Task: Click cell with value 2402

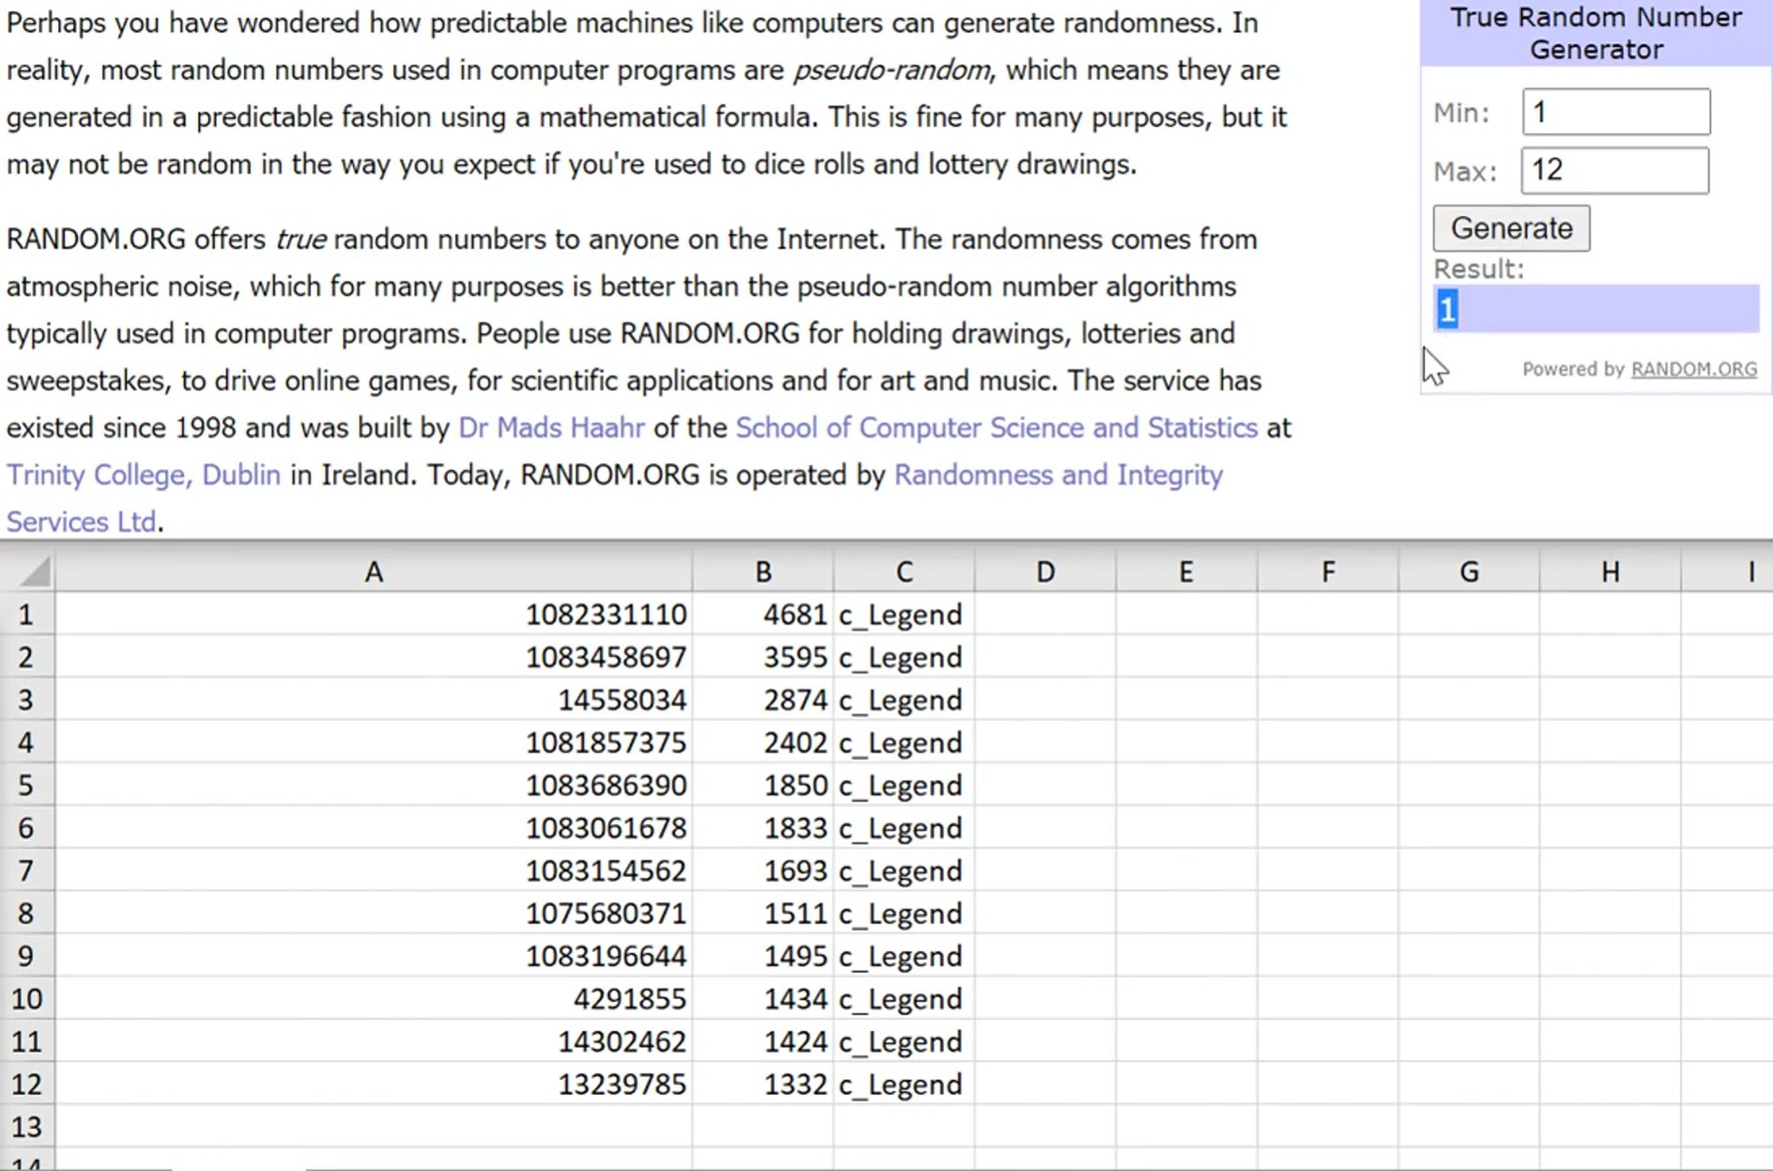Action: click(763, 742)
